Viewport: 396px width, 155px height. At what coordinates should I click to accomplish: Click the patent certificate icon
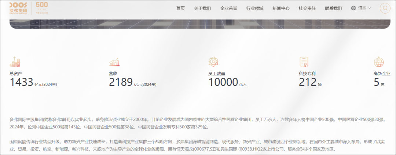(x=304, y=62)
